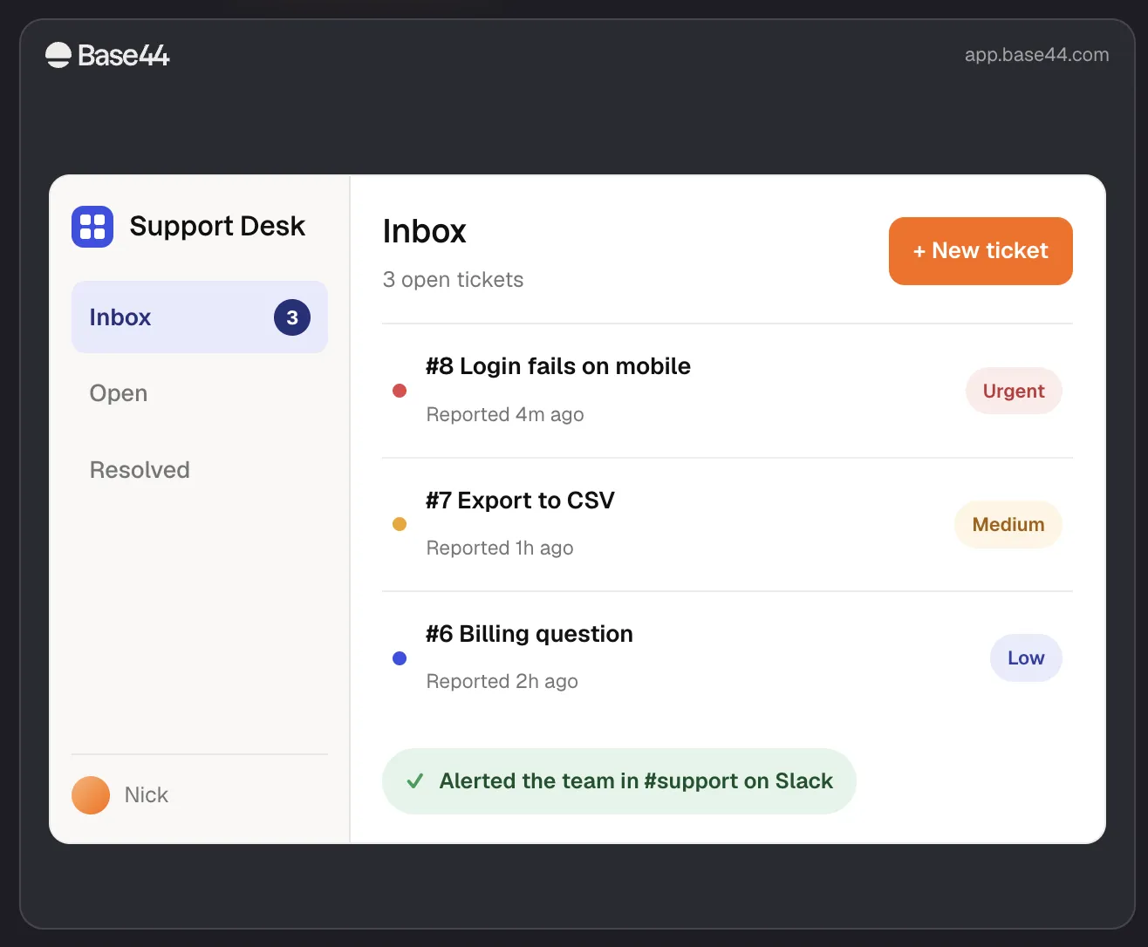This screenshot has width=1148, height=947.
Task: Click the yellow status dot for ticket #7
Action: click(x=400, y=524)
